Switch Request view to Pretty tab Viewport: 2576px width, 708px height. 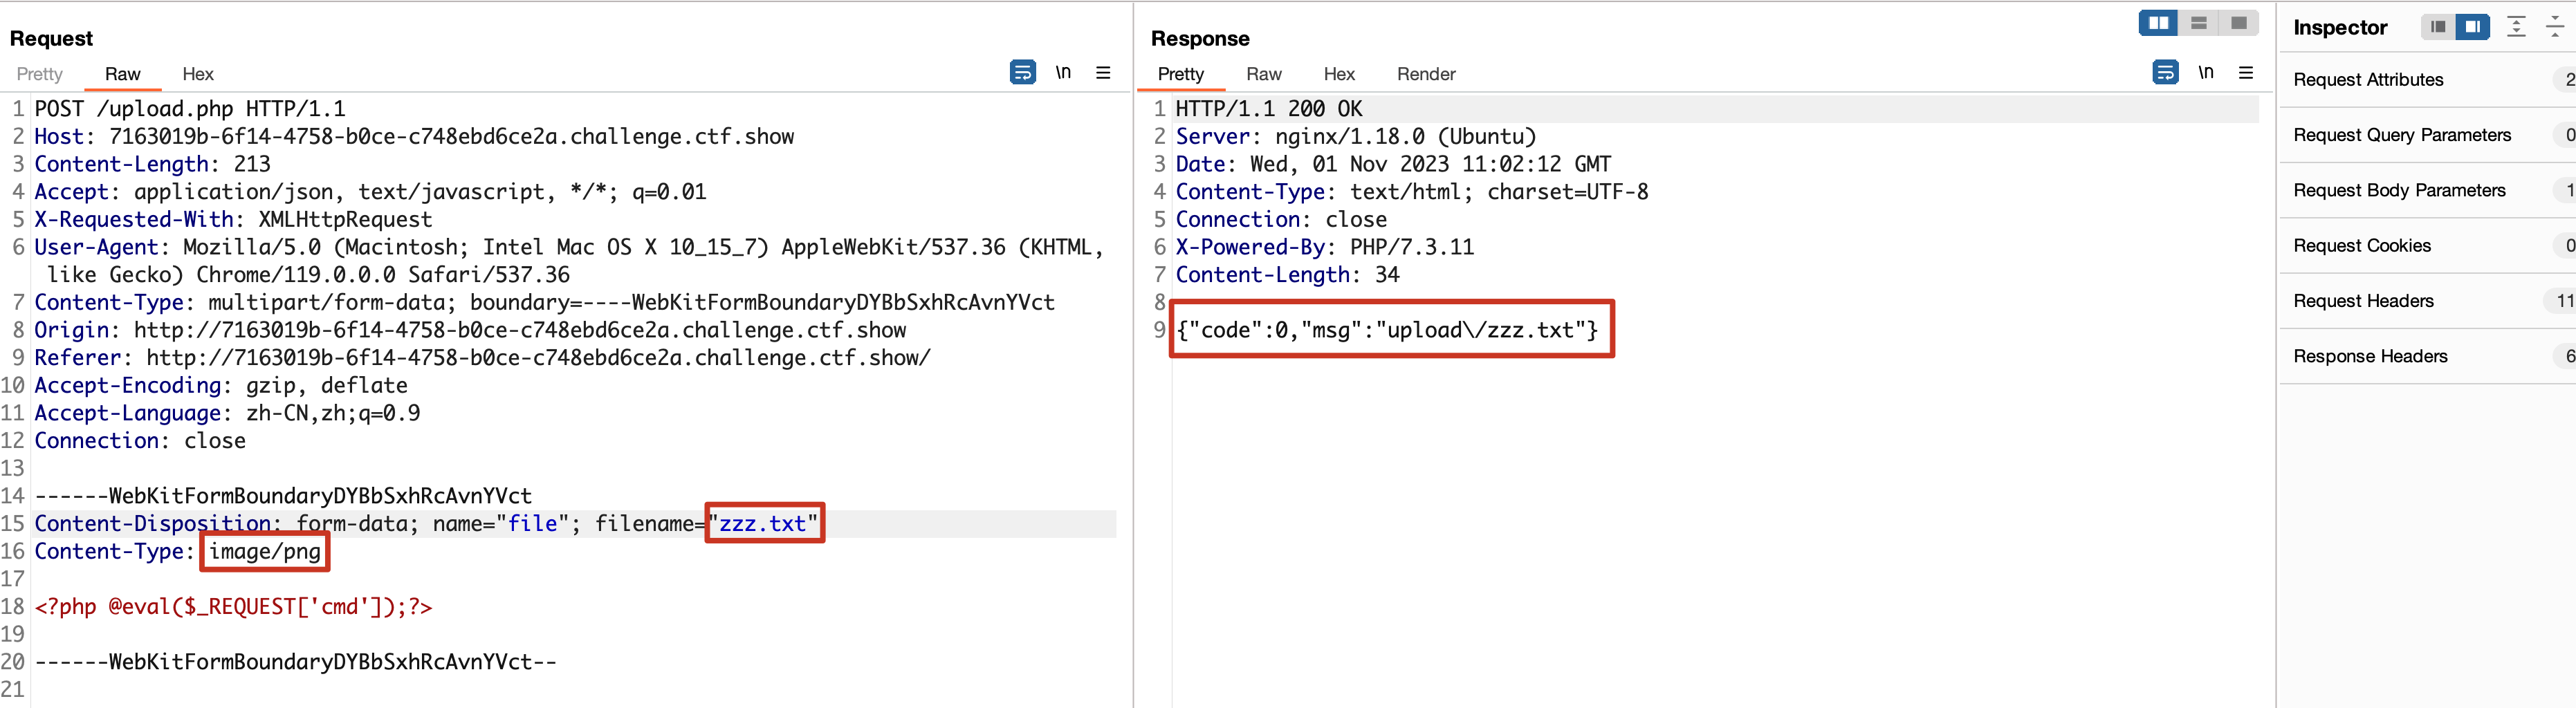point(40,74)
